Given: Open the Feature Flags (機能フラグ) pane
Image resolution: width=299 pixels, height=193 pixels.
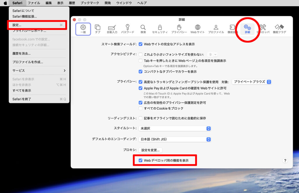Looking at the screenshot, I should [279, 29].
